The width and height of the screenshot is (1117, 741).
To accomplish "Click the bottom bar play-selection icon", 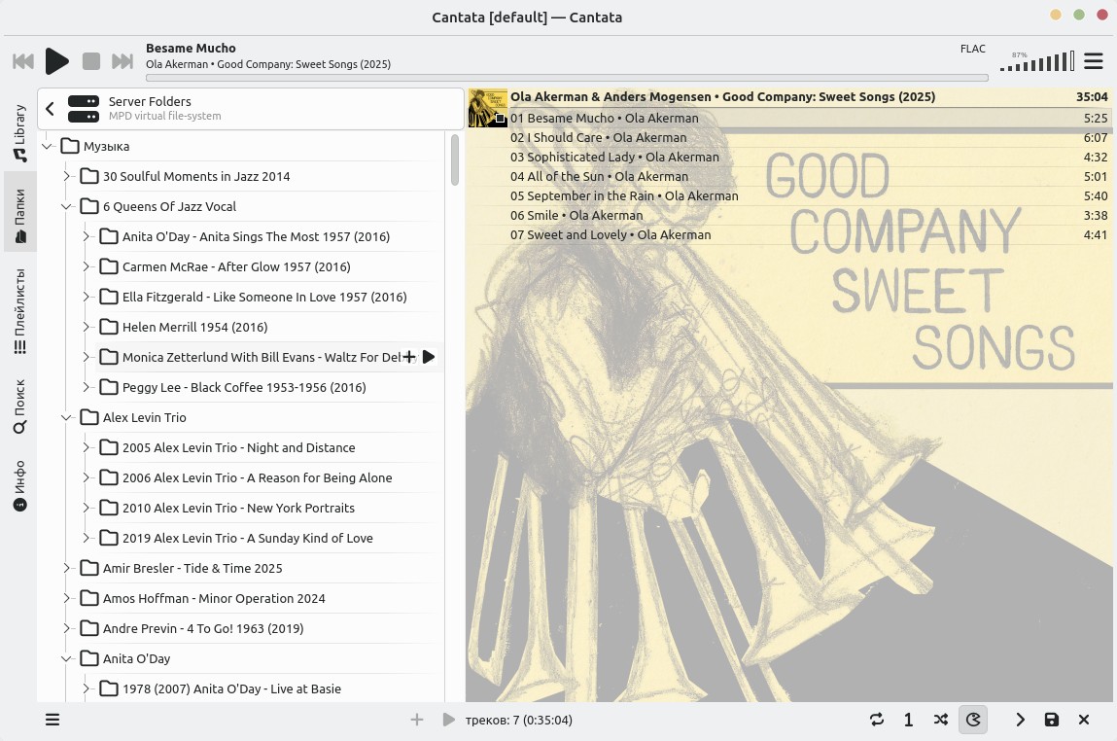I will [449, 720].
